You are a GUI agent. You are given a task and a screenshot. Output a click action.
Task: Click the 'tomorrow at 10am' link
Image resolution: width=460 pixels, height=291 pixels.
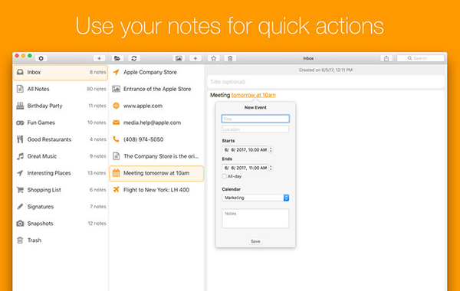[254, 95]
